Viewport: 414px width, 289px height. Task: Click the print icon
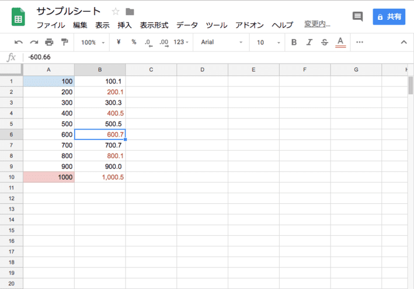coord(49,42)
